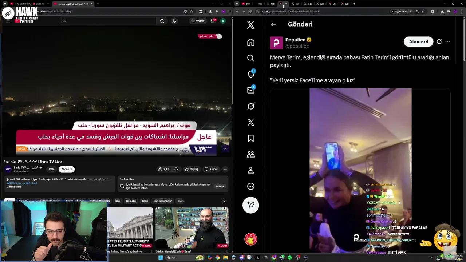Click Katıl to join Syria TV
Image resolution: width=466 pixels, height=262 pixels.
coord(52,169)
